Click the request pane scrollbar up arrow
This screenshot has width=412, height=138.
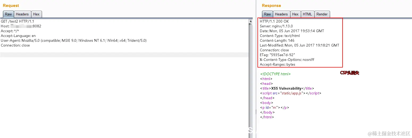point(251,21)
